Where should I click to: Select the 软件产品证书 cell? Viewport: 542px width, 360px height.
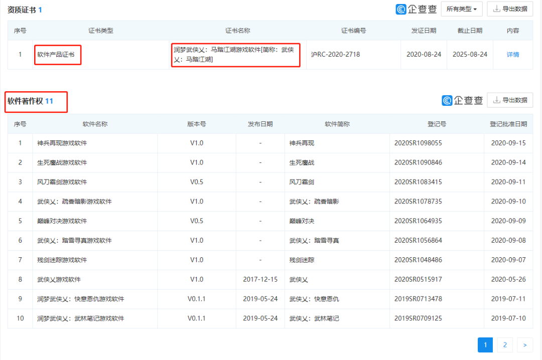pos(56,55)
